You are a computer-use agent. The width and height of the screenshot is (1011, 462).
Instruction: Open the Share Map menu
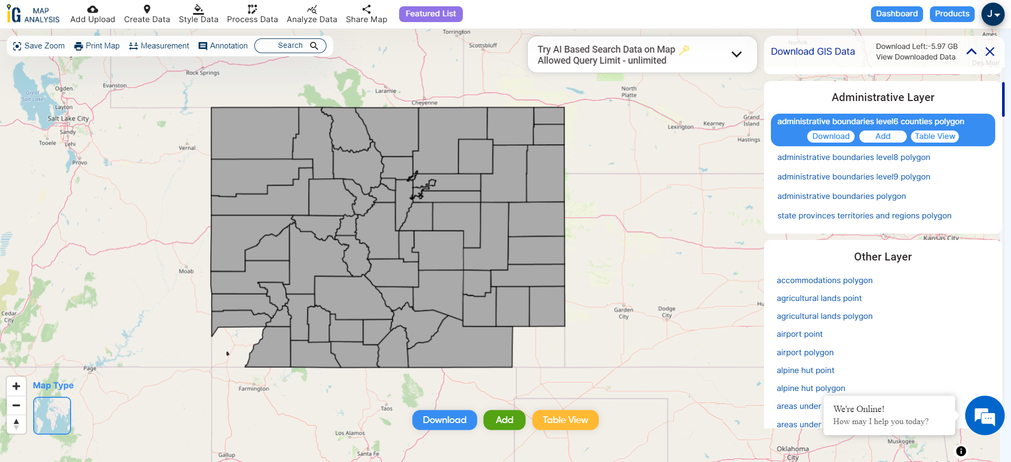click(x=366, y=14)
